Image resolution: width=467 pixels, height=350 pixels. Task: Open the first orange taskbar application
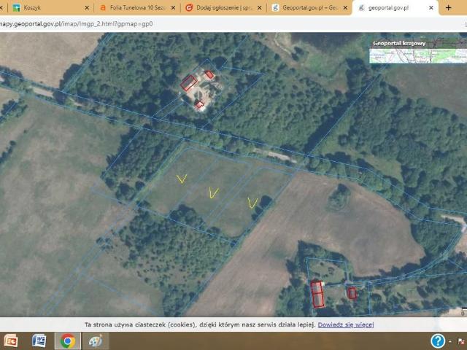click(10, 341)
